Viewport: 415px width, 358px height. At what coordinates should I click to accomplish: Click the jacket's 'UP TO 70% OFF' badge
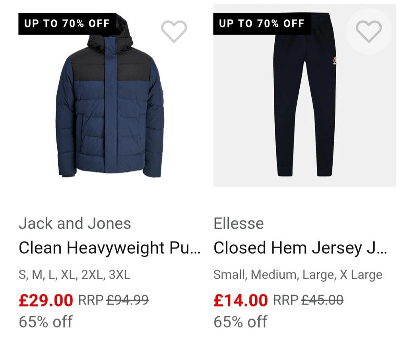click(x=67, y=23)
